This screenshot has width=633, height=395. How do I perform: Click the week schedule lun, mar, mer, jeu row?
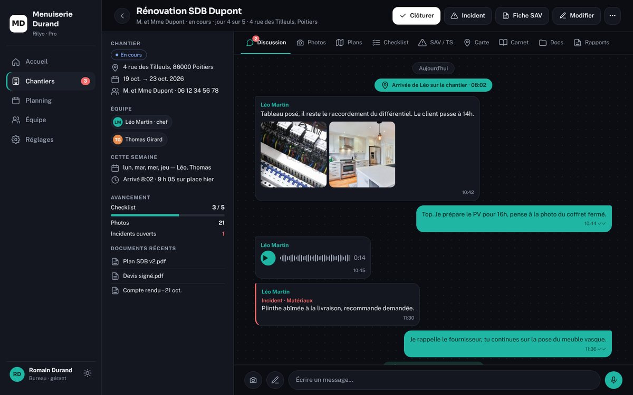[167, 167]
